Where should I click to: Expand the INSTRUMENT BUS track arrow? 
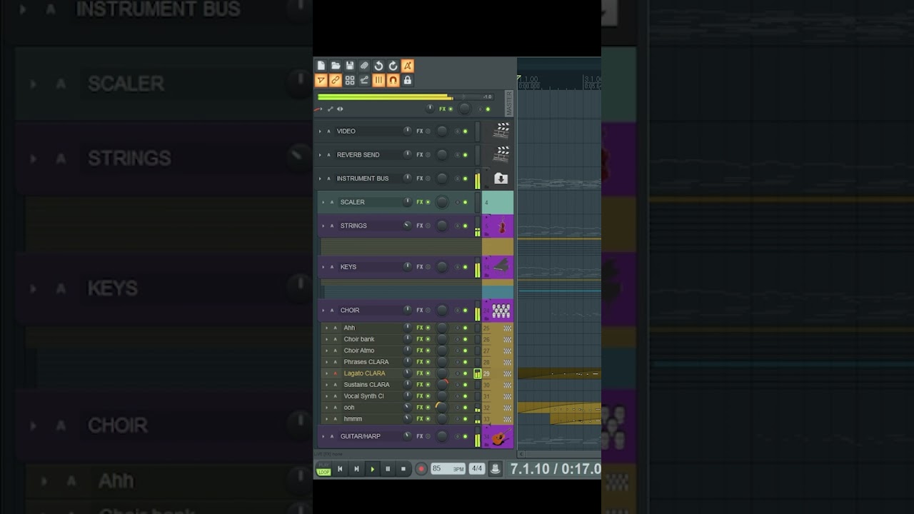tap(320, 178)
